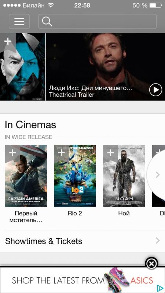Open the Rio 2 poster

point(75,176)
